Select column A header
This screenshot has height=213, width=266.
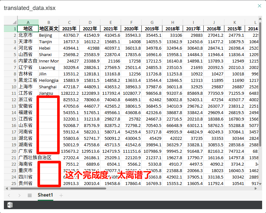click(x=28, y=22)
